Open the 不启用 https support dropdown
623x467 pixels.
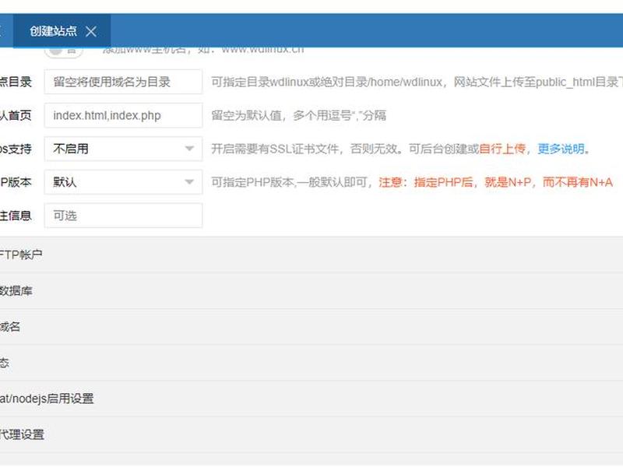(x=123, y=149)
